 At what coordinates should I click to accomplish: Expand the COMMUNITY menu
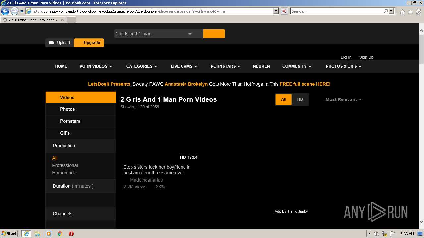[297, 66]
